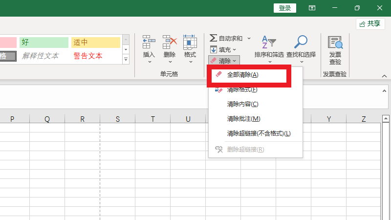This screenshot has height=220, width=391.
Task: Click the Fill down icon
Action: (x=213, y=49)
